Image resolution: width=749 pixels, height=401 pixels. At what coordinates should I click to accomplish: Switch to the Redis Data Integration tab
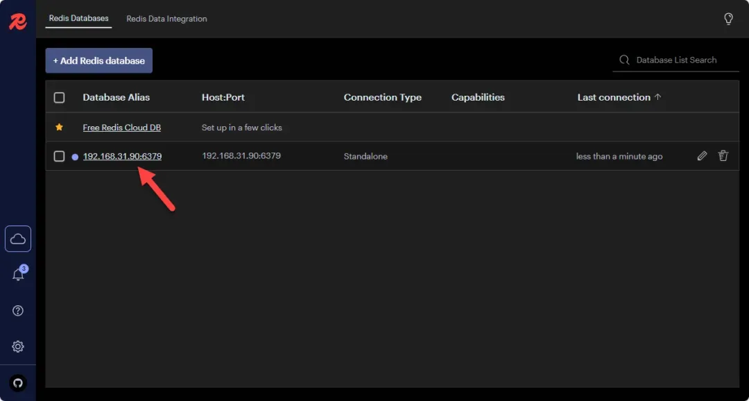[166, 19]
